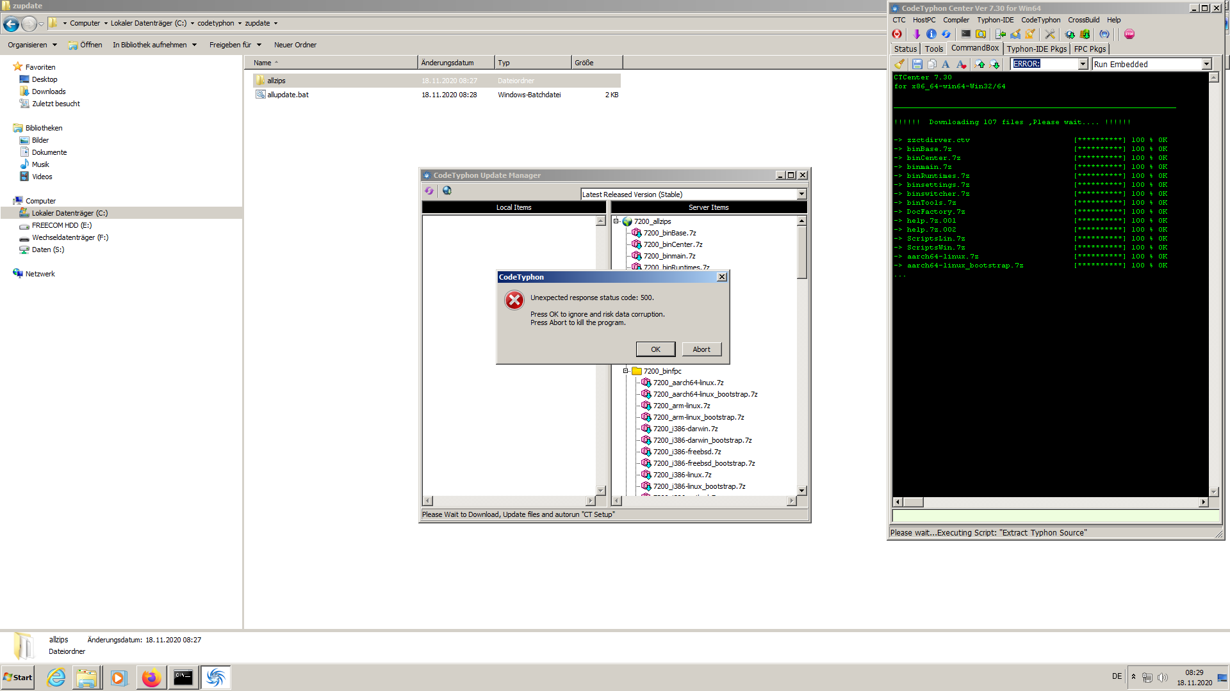The height and width of the screenshot is (691, 1230).
Task: Click the volume icon in system tray
Action: click(x=1163, y=678)
